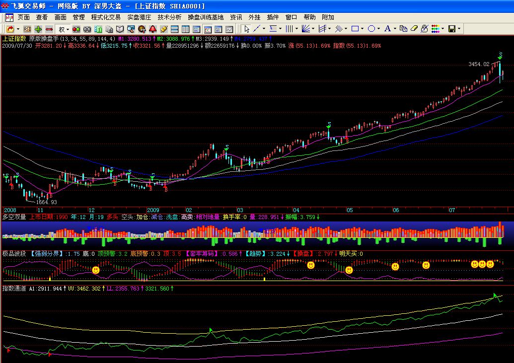Click the 3454.02 high price label

tap(479, 64)
